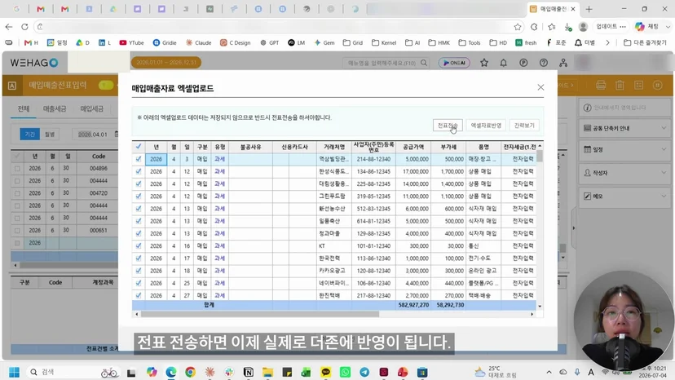This screenshot has width=675, height=380.
Task: Click the 2026.04.01 date field
Action: [95, 135]
